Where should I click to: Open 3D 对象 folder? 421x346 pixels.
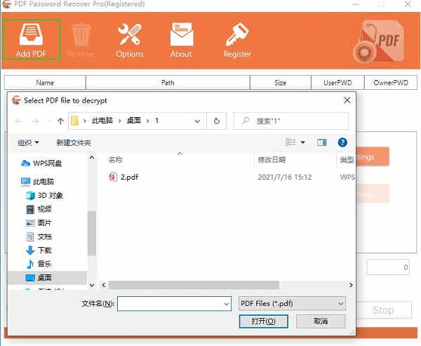tap(44, 195)
